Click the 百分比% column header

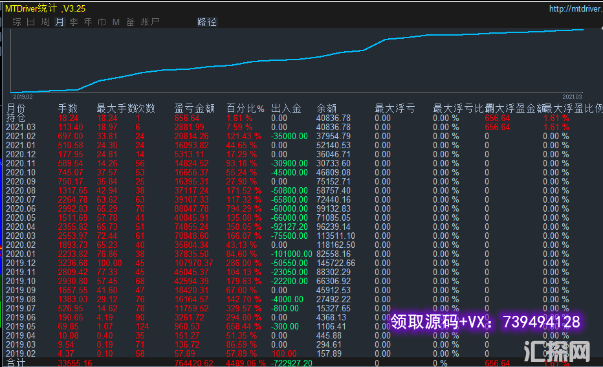click(245, 108)
